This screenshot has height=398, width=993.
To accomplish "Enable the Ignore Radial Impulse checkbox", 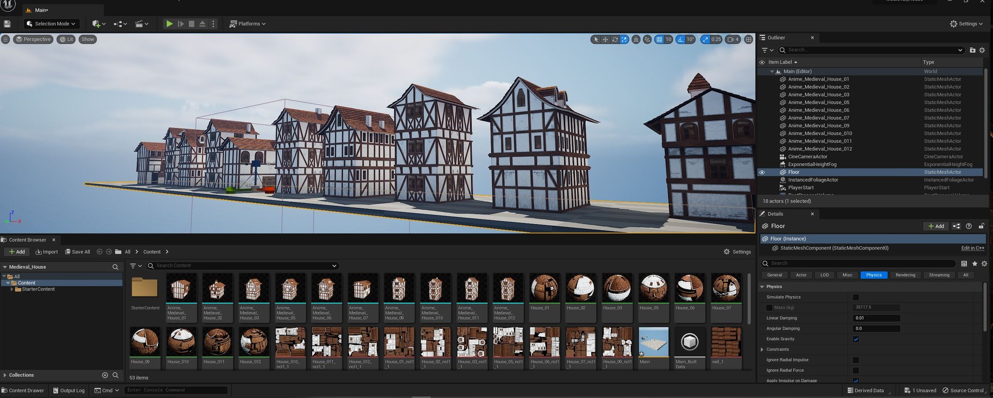I will click(856, 360).
